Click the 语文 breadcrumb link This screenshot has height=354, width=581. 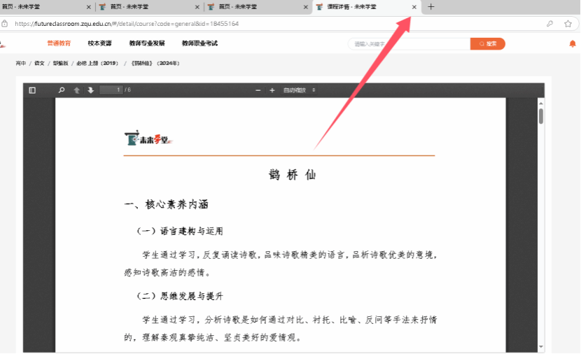coord(39,63)
